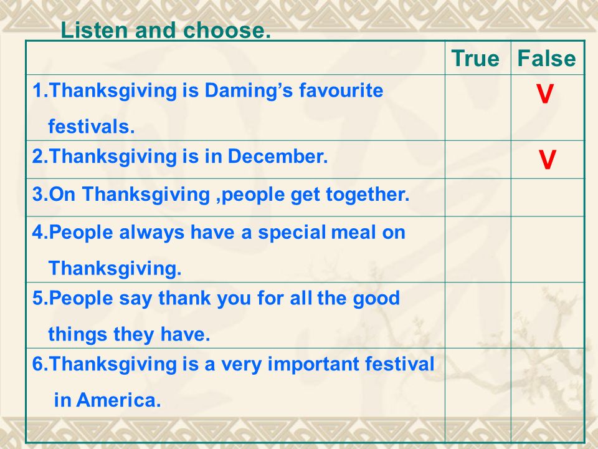This screenshot has height=449, width=598.
Task: Mark True for 'special meal' statement 4
Action: pos(478,249)
